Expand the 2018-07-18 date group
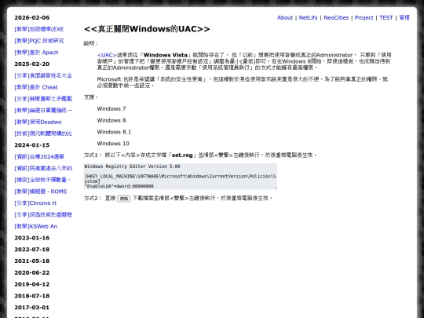This screenshot has width=424, height=318. click(x=32, y=296)
